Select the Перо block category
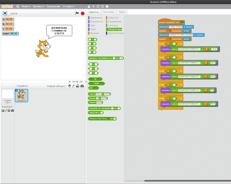Screen dimensions: 231x184 92,29
